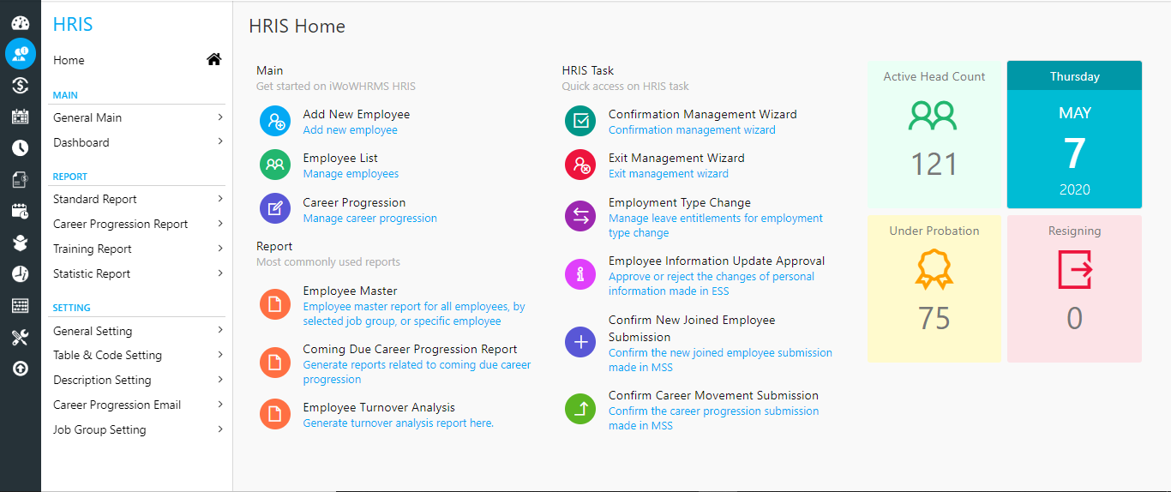Expand the Dashboard menu chevron
The height and width of the screenshot is (492, 1171).
pyautogui.click(x=220, y=142)
